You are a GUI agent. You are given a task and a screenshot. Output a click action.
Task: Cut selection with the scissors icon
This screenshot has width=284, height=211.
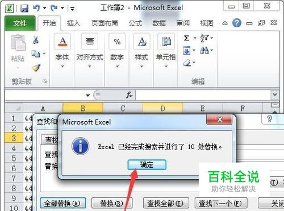click(x=36, y=40)
